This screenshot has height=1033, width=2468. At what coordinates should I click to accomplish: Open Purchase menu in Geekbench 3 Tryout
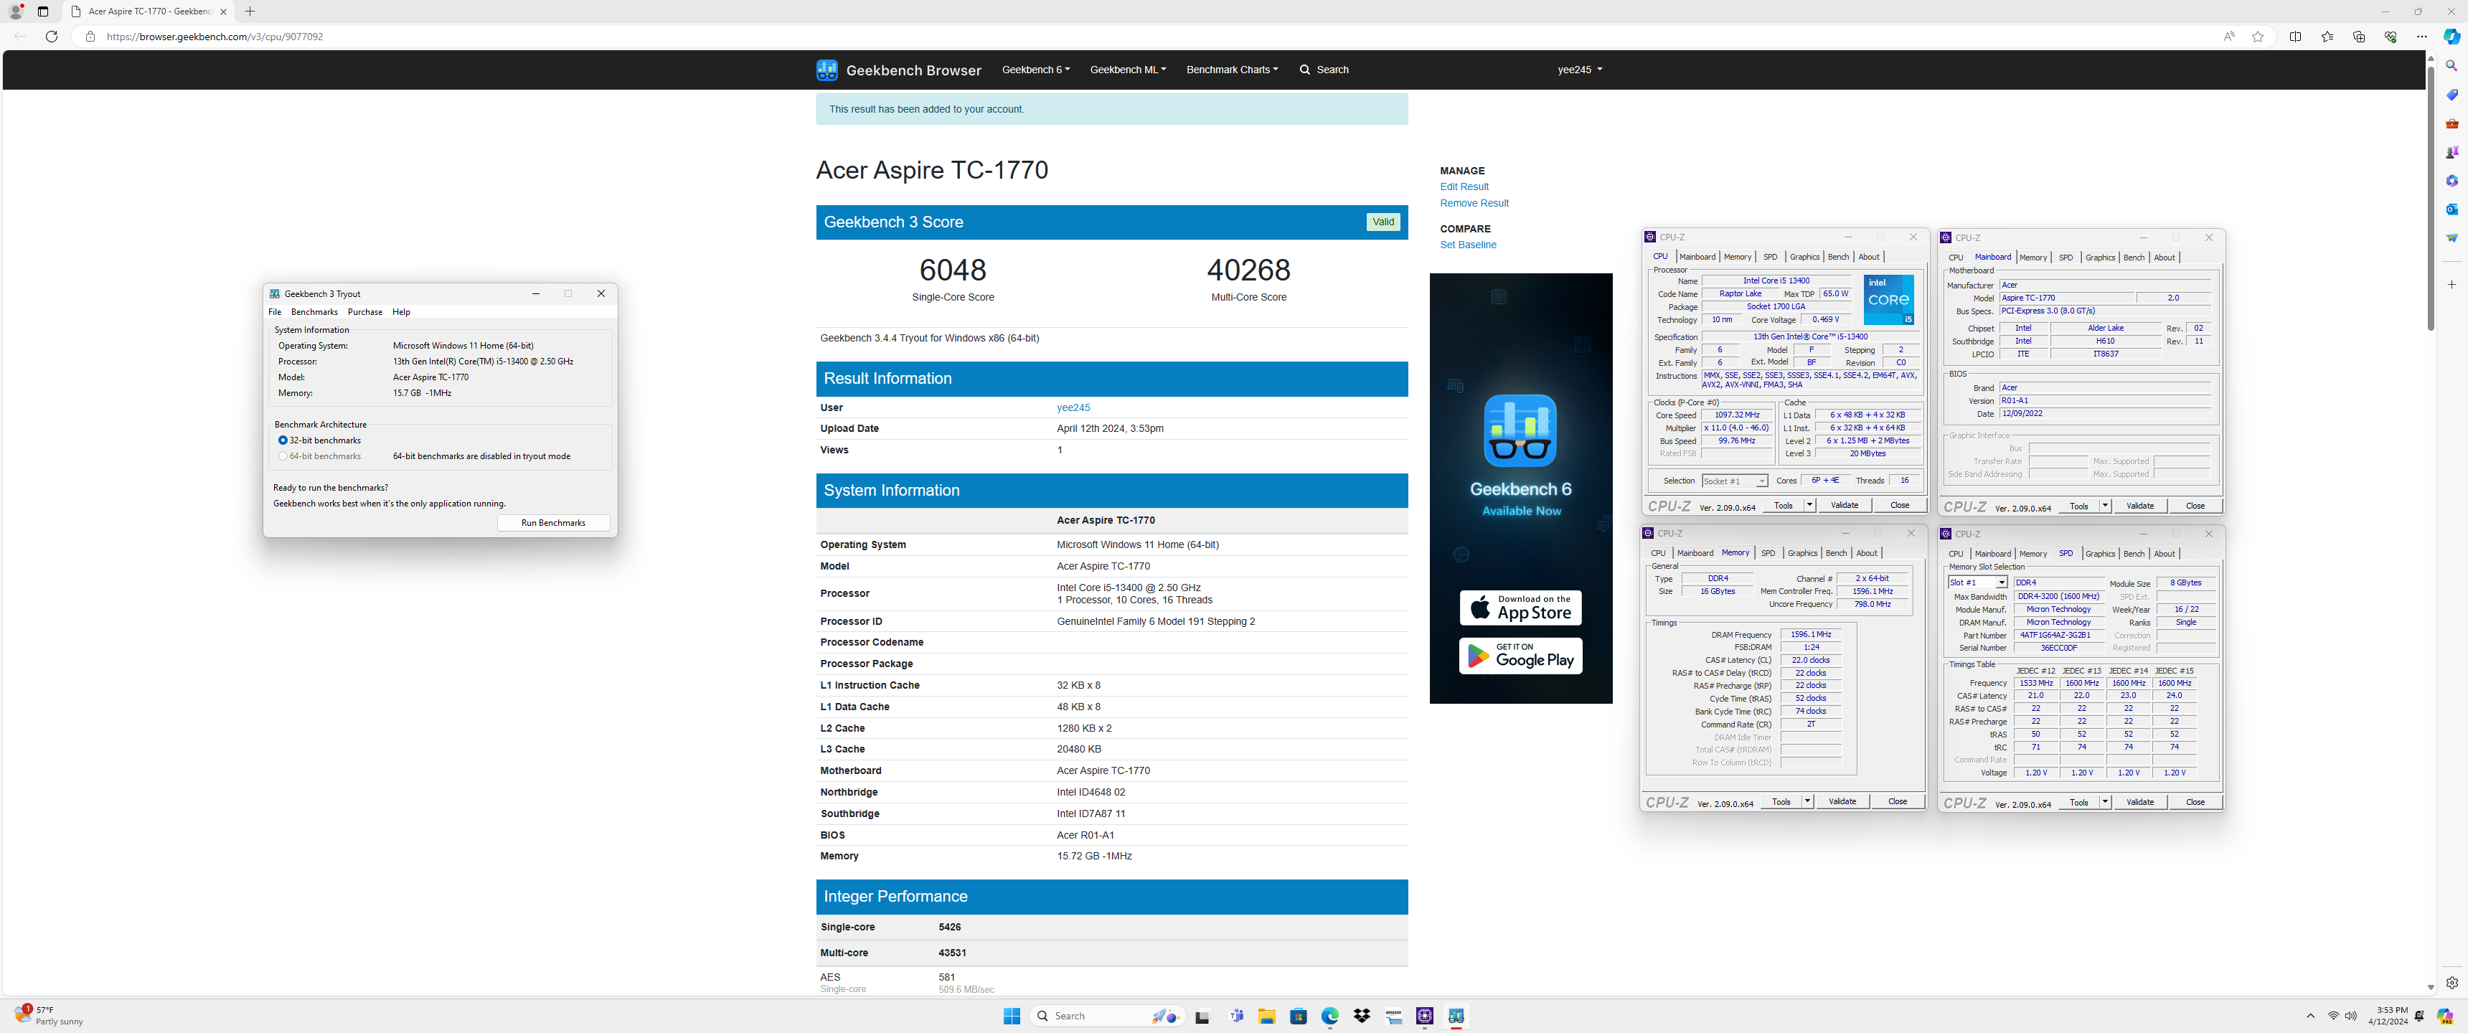coord(365,312)
